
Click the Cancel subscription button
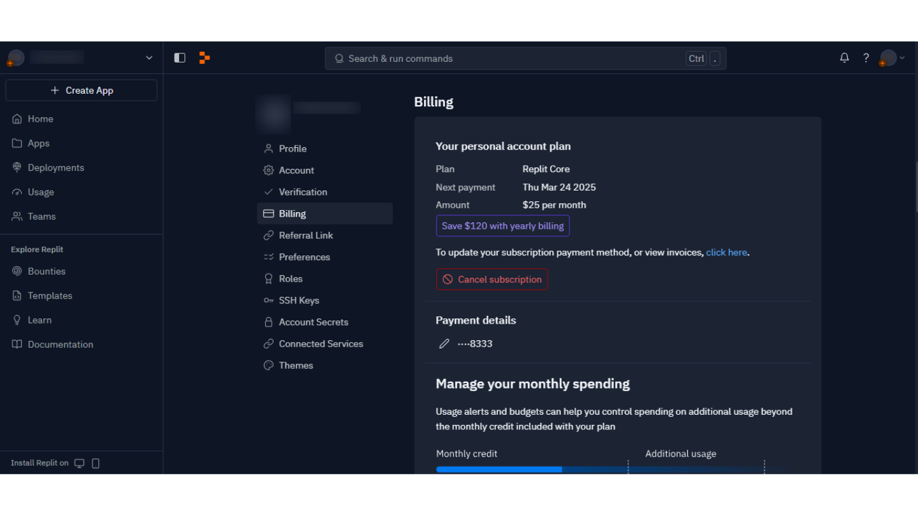click(x=492, y=280)
